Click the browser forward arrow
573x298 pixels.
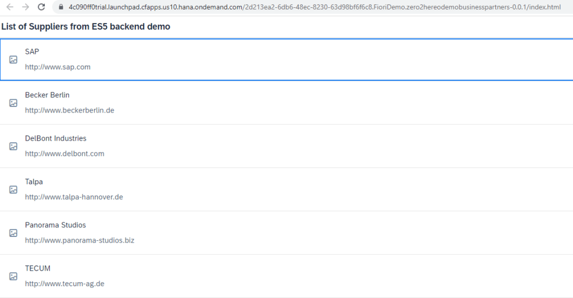pyautogui.click(x=25, y=7)
